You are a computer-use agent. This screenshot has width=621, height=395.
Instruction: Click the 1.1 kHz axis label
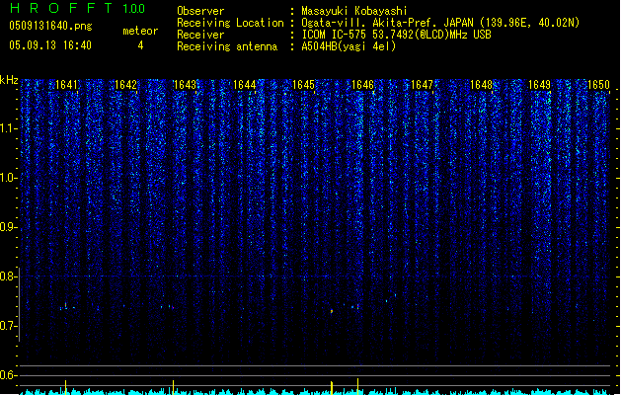[8, 128]
